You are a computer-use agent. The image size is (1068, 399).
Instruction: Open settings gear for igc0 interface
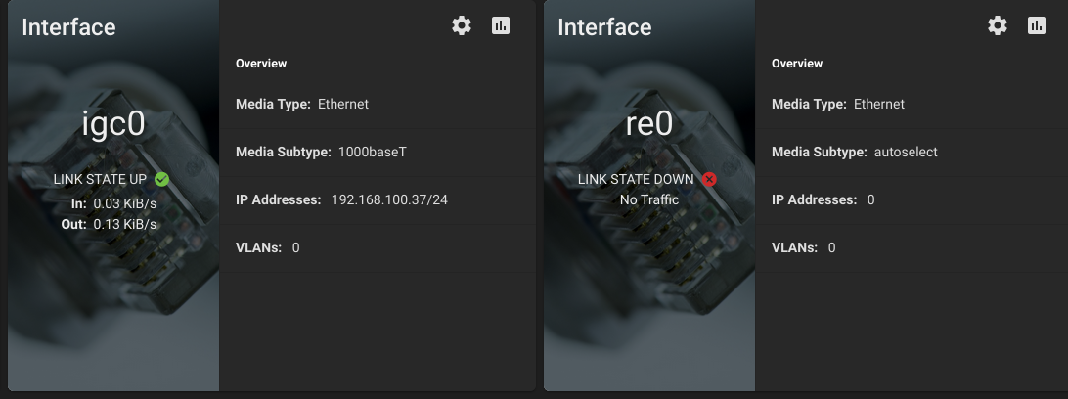(462, 26)
